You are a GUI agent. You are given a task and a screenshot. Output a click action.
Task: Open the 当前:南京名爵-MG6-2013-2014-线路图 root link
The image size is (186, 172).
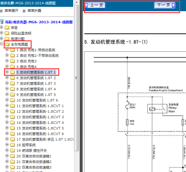tap(39, 22)
